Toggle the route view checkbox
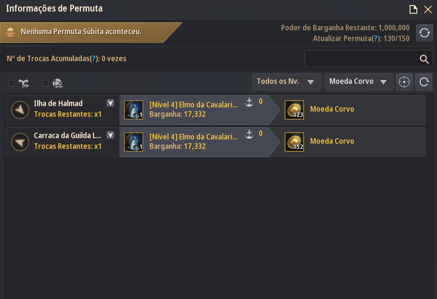Screen dimensions: 437x299 pos(12,83)
